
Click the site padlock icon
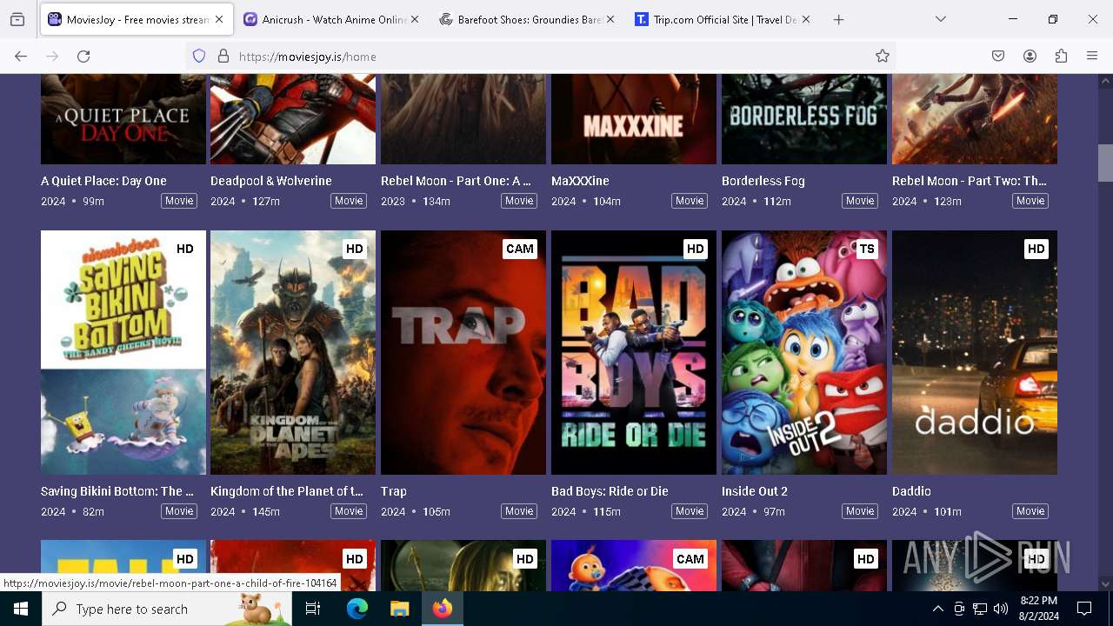(223, 56)
